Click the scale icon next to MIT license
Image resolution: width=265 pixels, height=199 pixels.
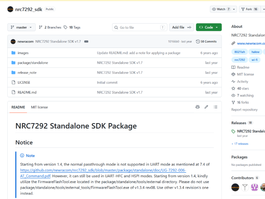coord(233,74)
